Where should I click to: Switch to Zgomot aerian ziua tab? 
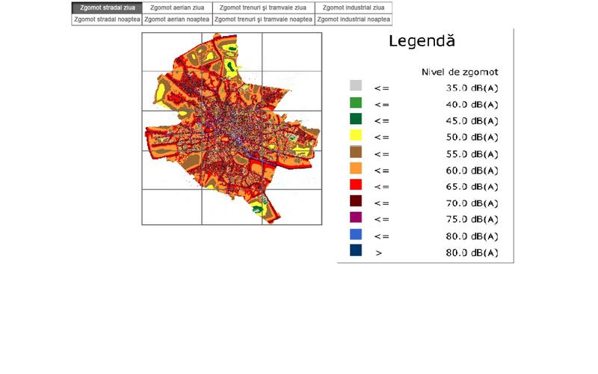177,7
